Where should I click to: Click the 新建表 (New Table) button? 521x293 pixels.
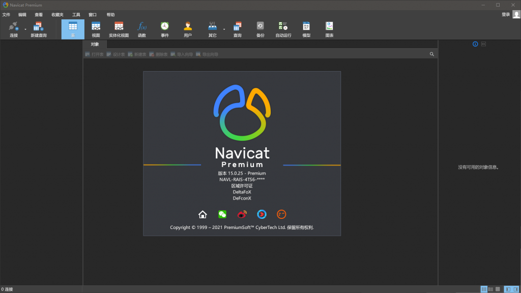pos(137,54)
